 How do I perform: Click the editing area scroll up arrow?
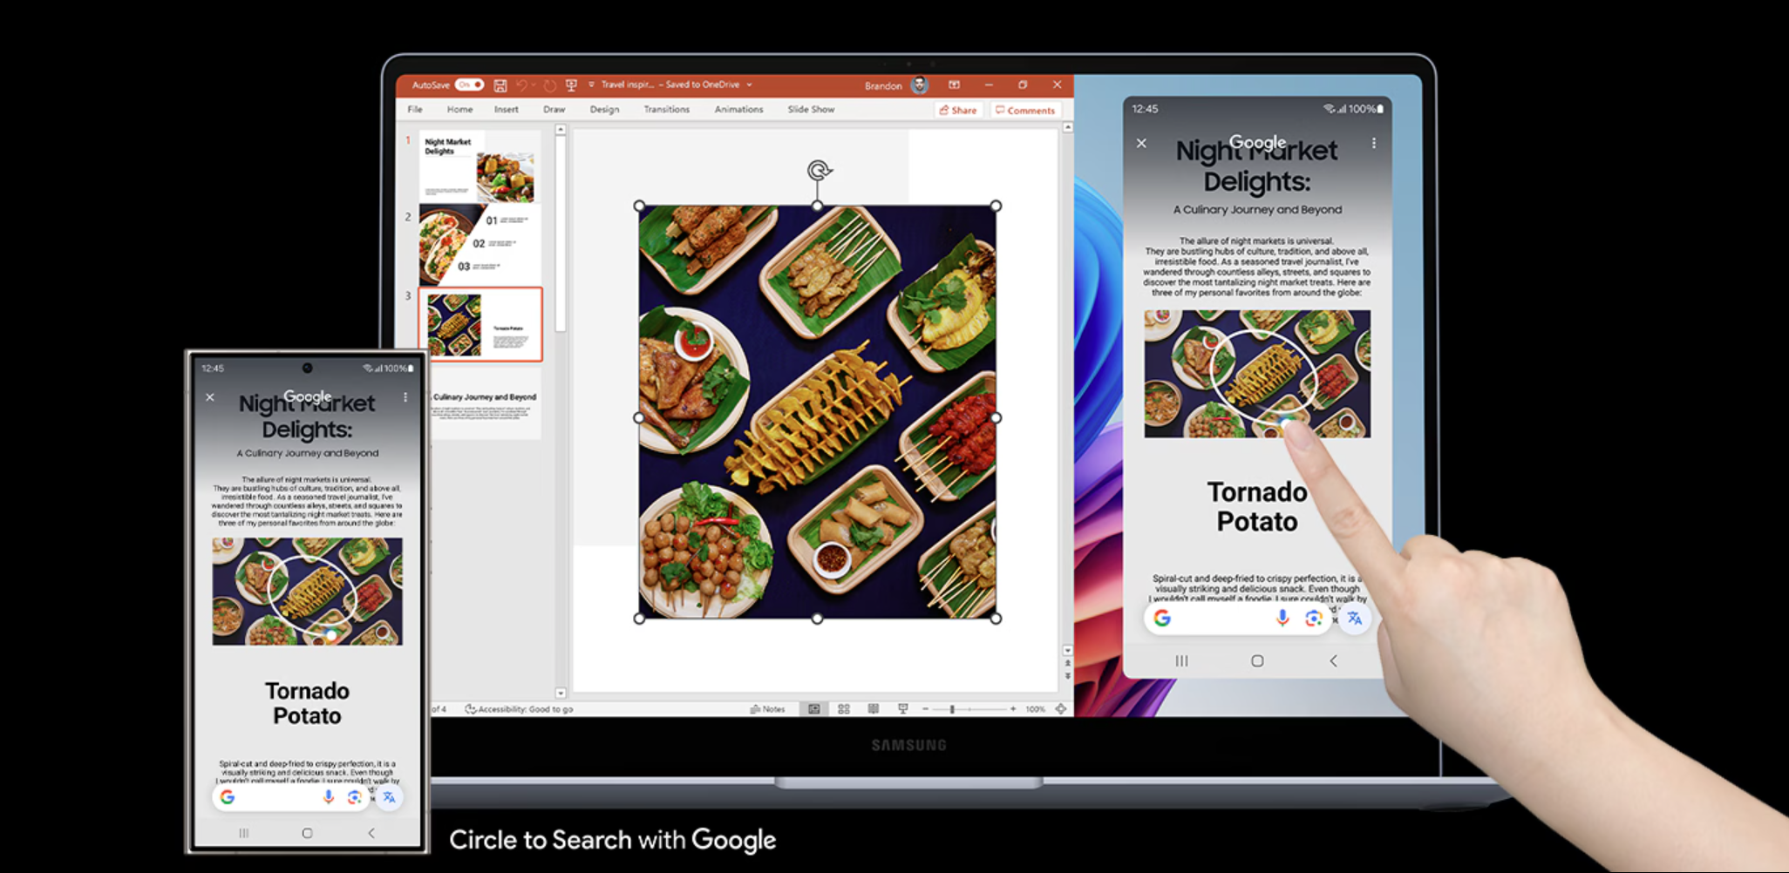[x=1067, y=128]
